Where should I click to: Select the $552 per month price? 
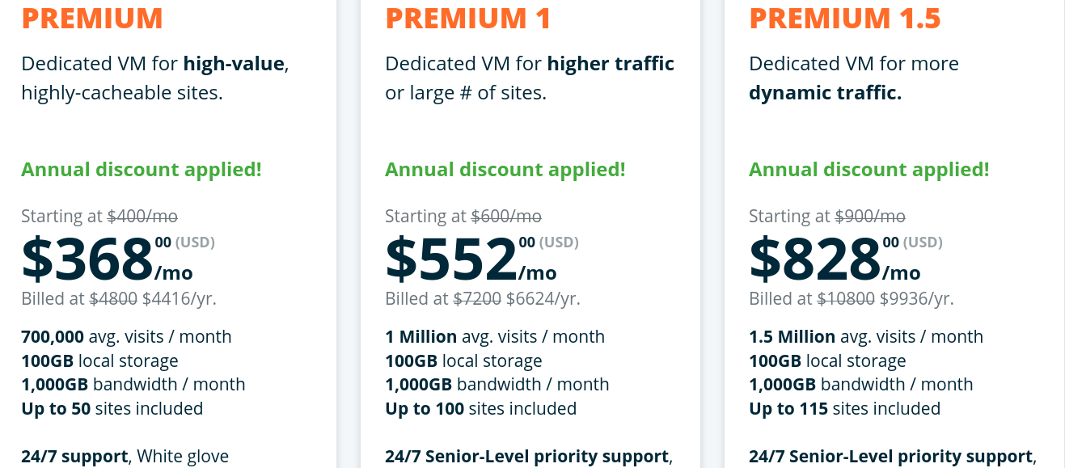pyautogui.click(x=471, y=258)
